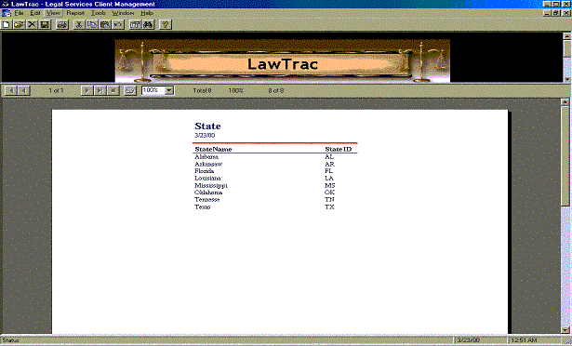The height and width of the screenshot is (346, 572).
Task: Click the stop loading button in navigation bar
Action: pyautogui.click(x=113, y=90)
